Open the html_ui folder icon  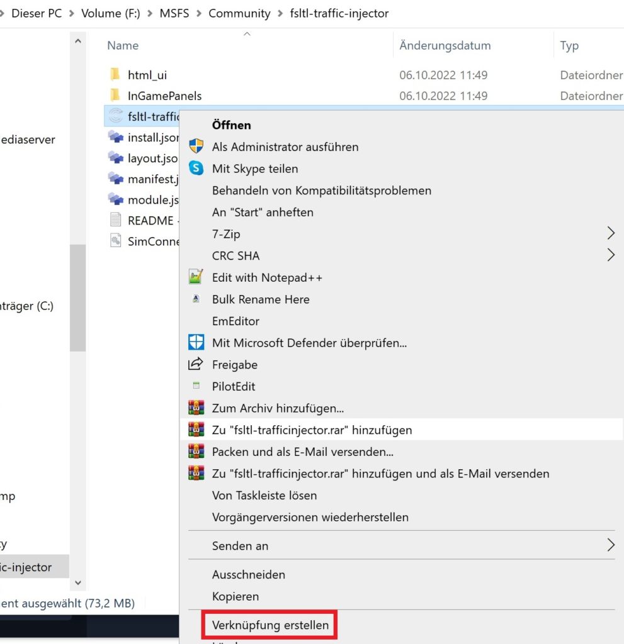tap(115, 75)
